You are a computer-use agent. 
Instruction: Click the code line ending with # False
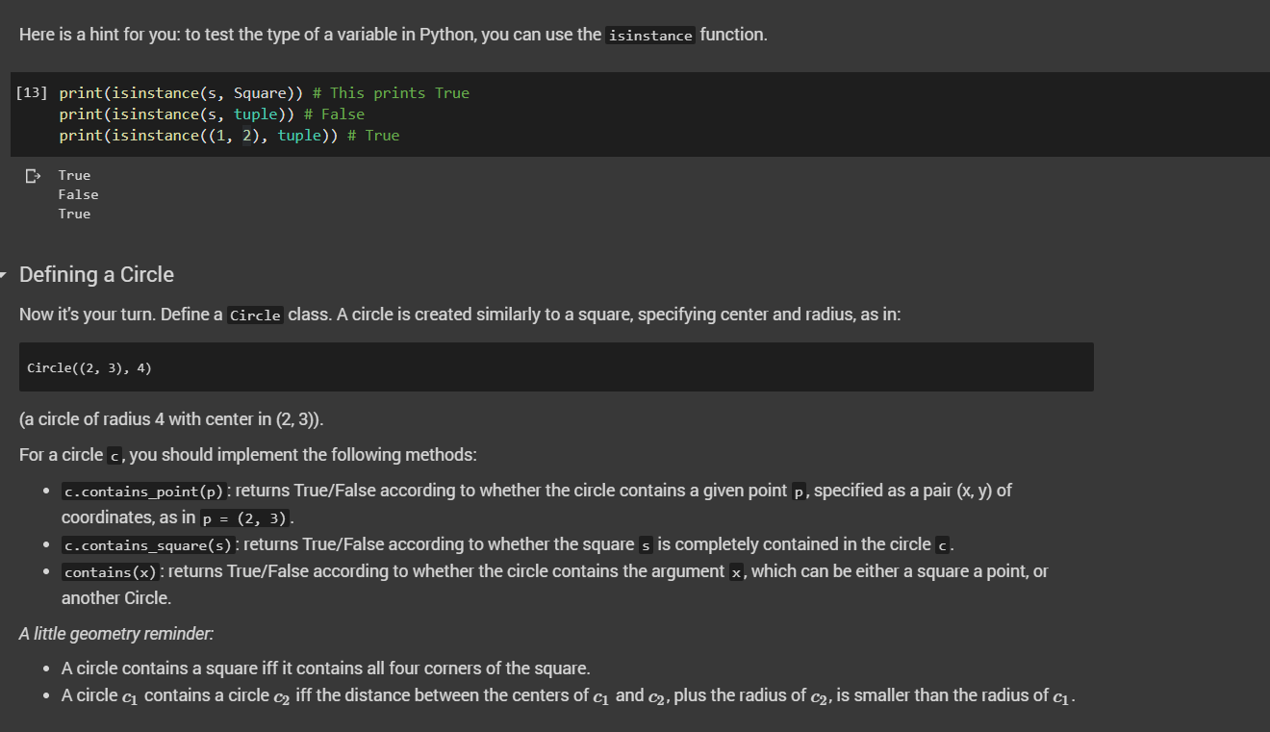tap(212, 114)
